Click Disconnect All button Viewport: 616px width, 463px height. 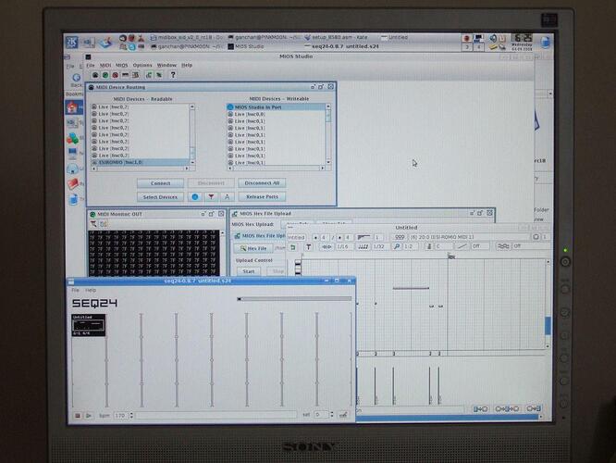262,183
